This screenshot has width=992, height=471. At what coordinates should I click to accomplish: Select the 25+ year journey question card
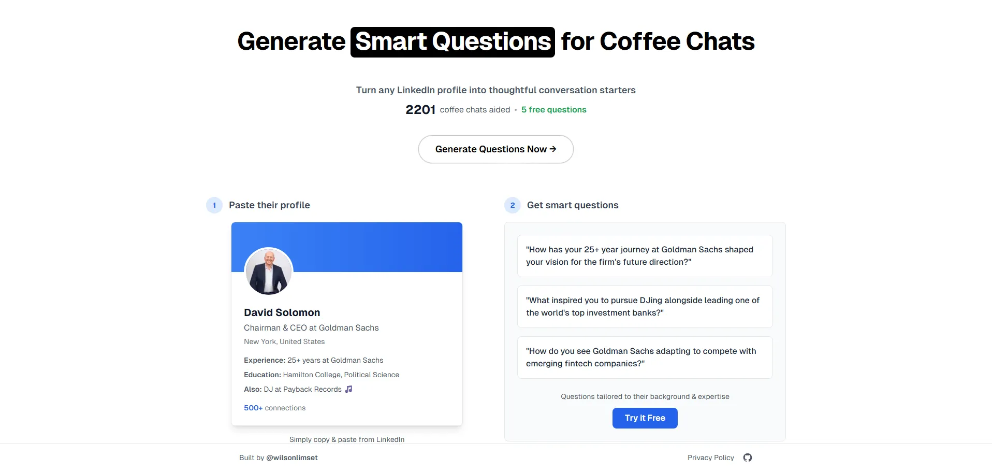click(645, 256)
